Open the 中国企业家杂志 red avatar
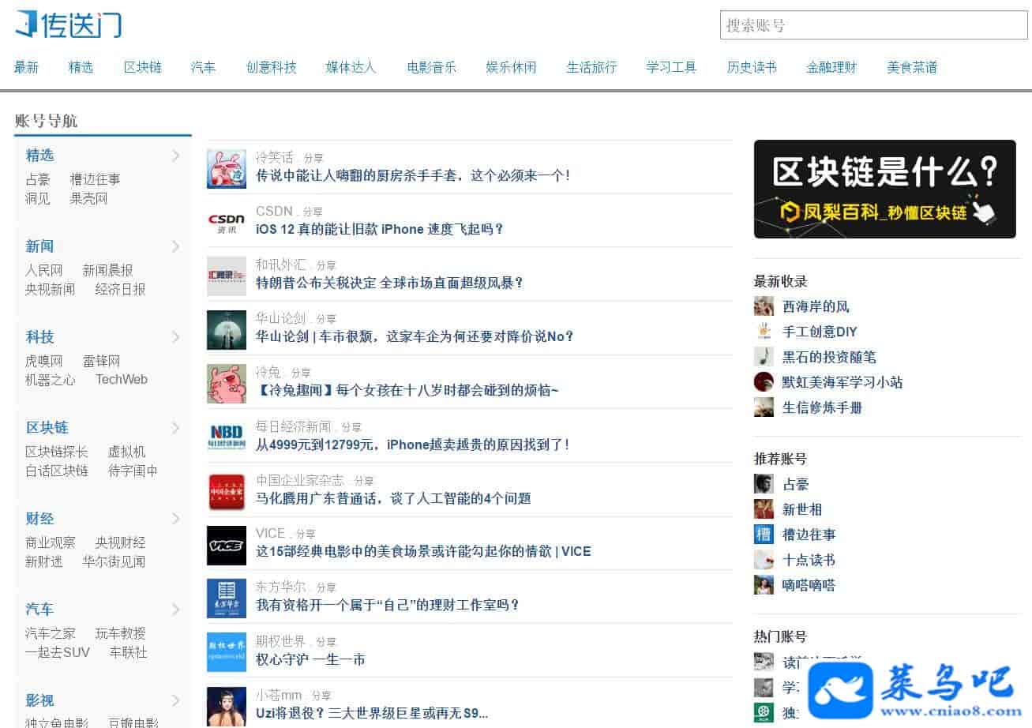Screen dimensions: 1032x728 point(227,492)
